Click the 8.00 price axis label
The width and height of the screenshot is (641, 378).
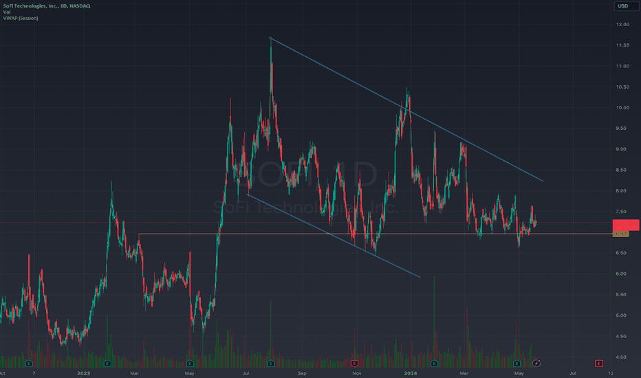click(622, 191)
